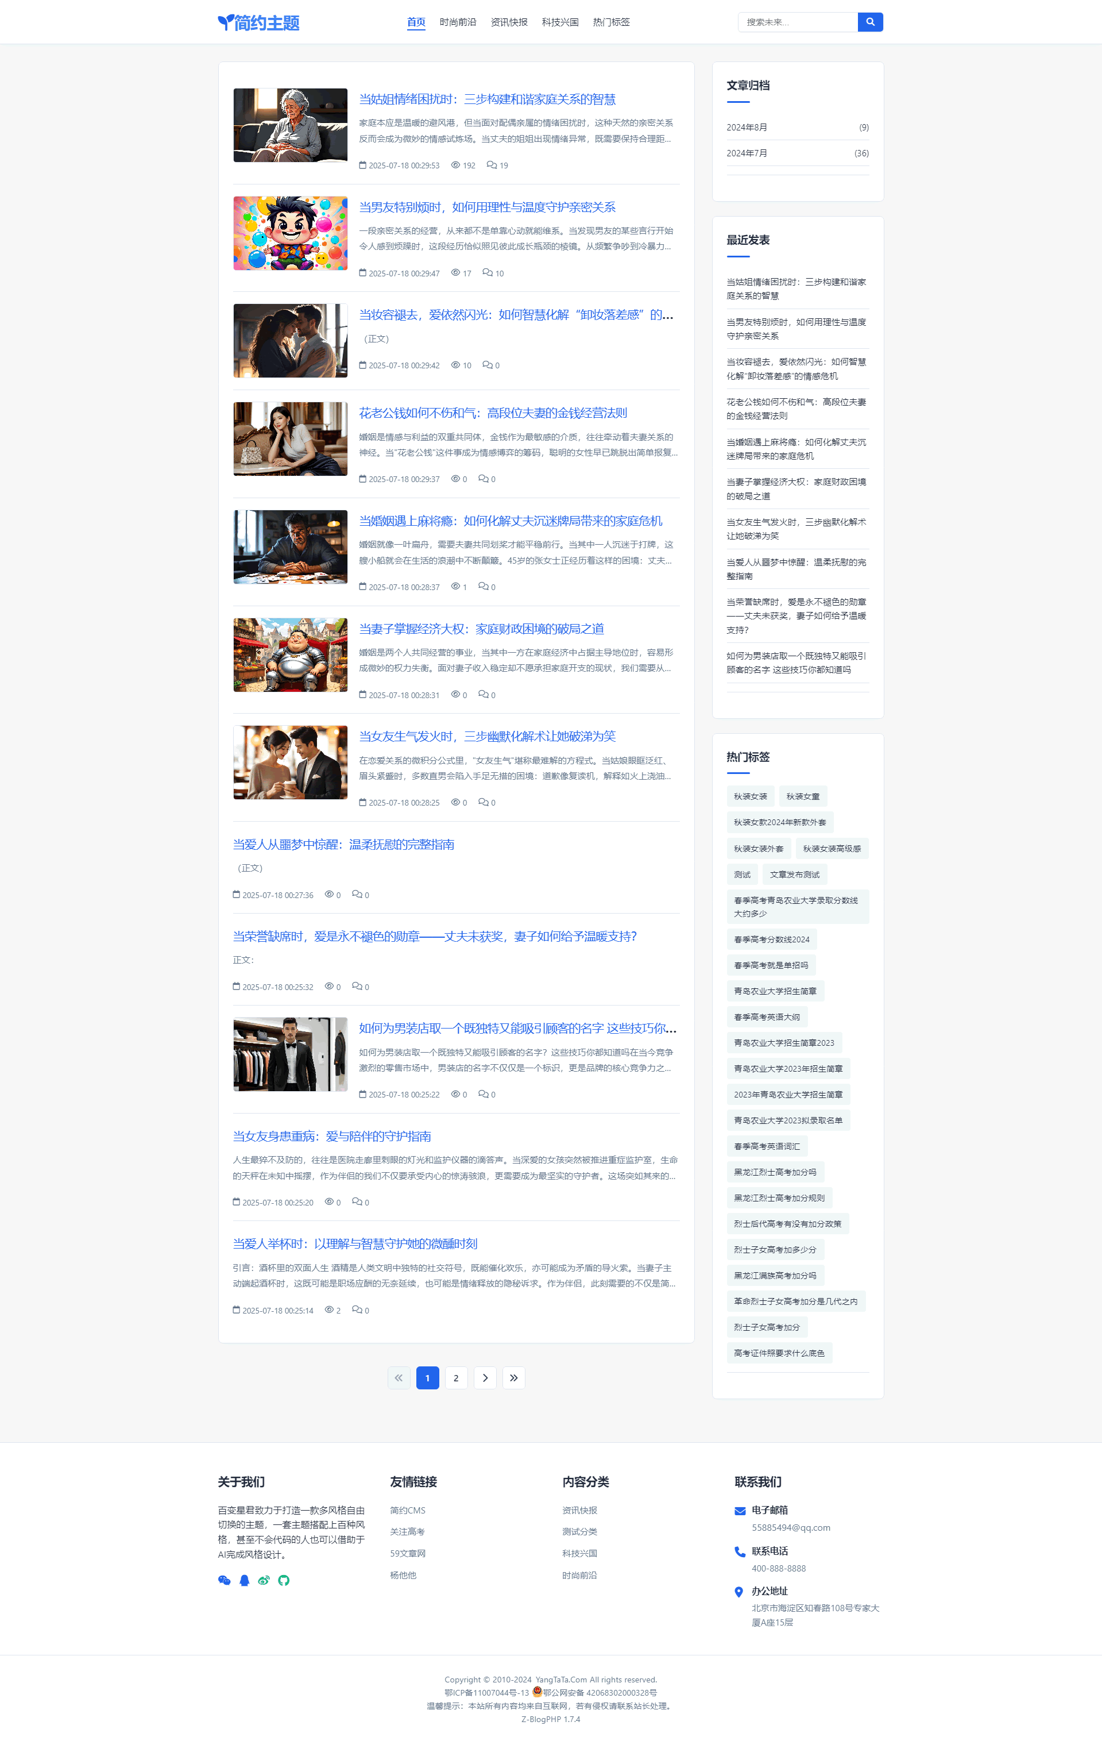
Task: Click the blue search magnifier button
Action: pyautogui.click(x=869, y=22)
